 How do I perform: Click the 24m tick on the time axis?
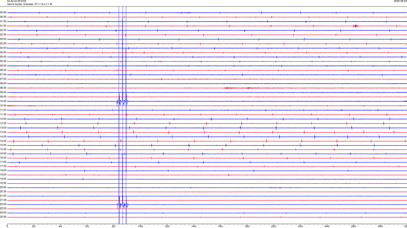(327, 226)
